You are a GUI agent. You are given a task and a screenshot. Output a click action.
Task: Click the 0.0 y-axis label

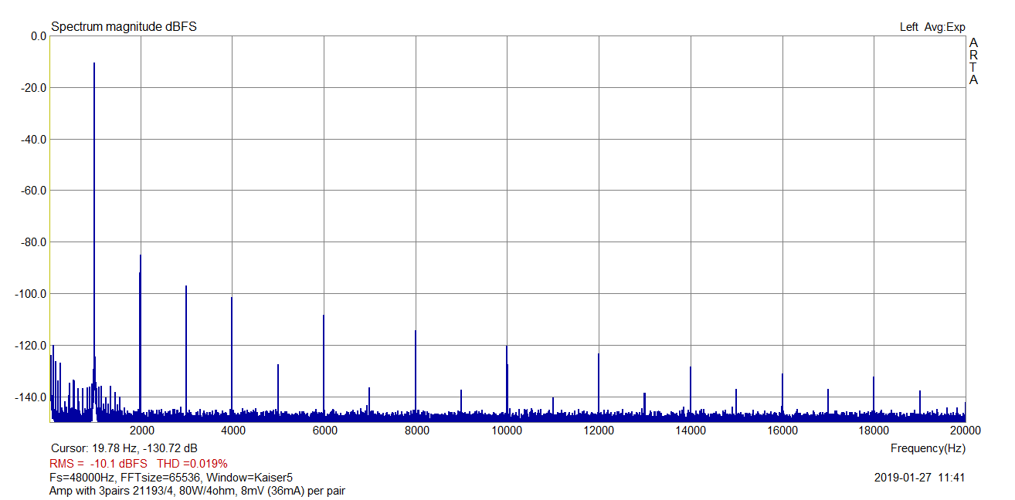click(x=38, y=36)
